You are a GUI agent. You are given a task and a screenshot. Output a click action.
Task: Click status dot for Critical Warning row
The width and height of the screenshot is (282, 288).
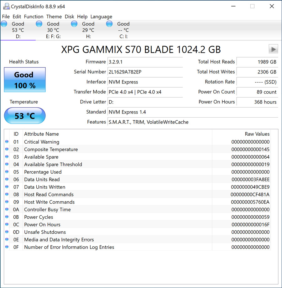[7, 142]
